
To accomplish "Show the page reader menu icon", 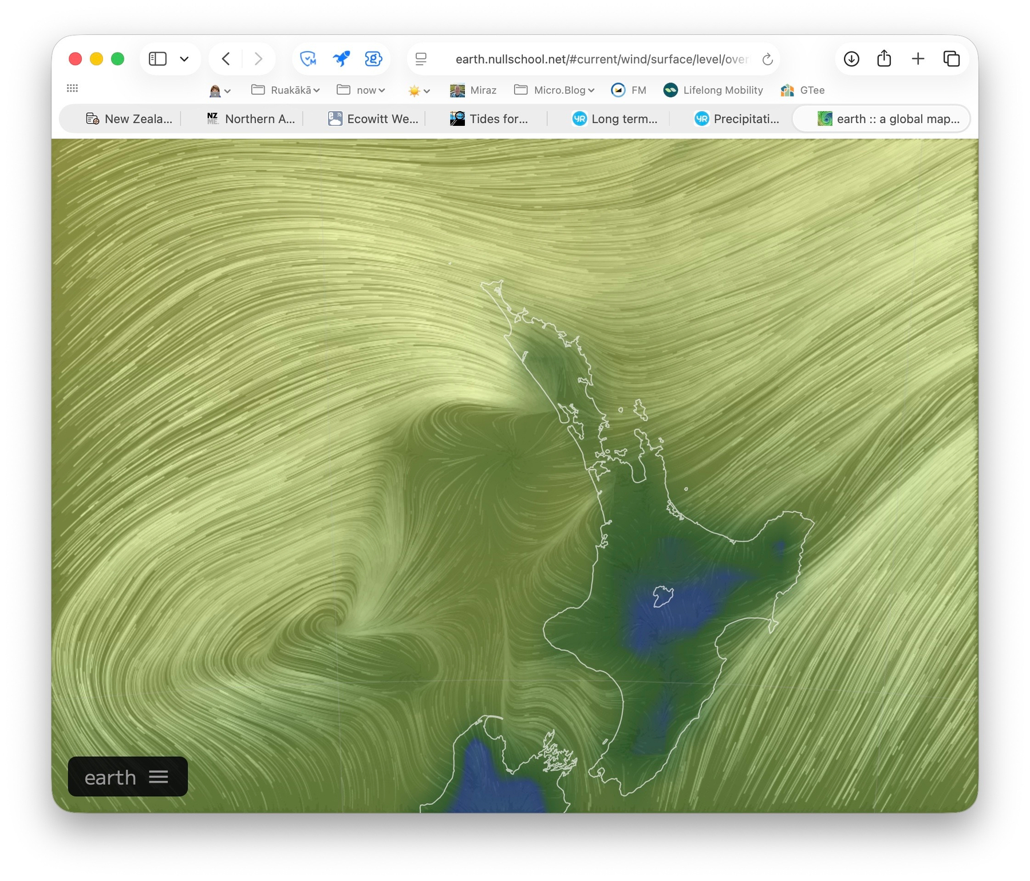I will [x=421, y=59].
